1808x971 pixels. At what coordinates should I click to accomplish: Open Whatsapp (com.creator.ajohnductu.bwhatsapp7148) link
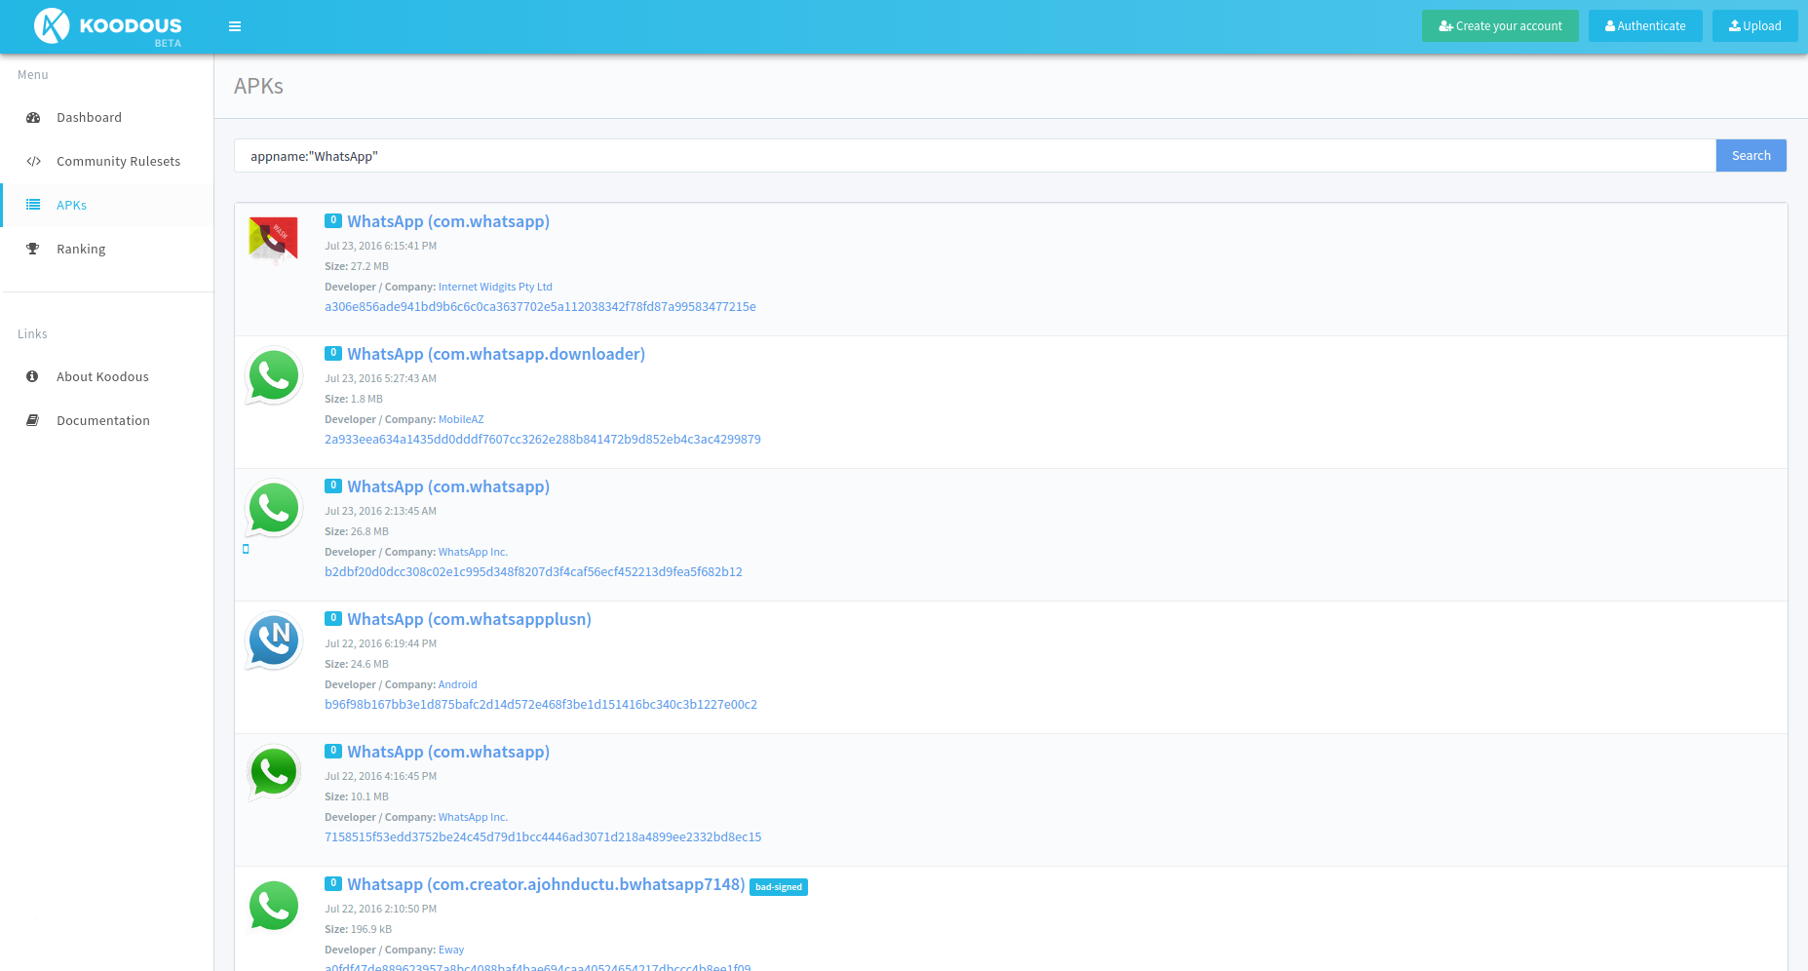click(x=546, y=884)
